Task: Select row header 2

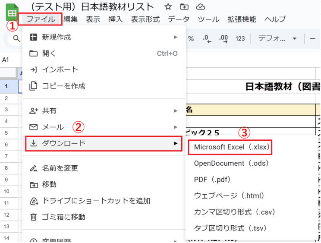Action: [9, 98]
